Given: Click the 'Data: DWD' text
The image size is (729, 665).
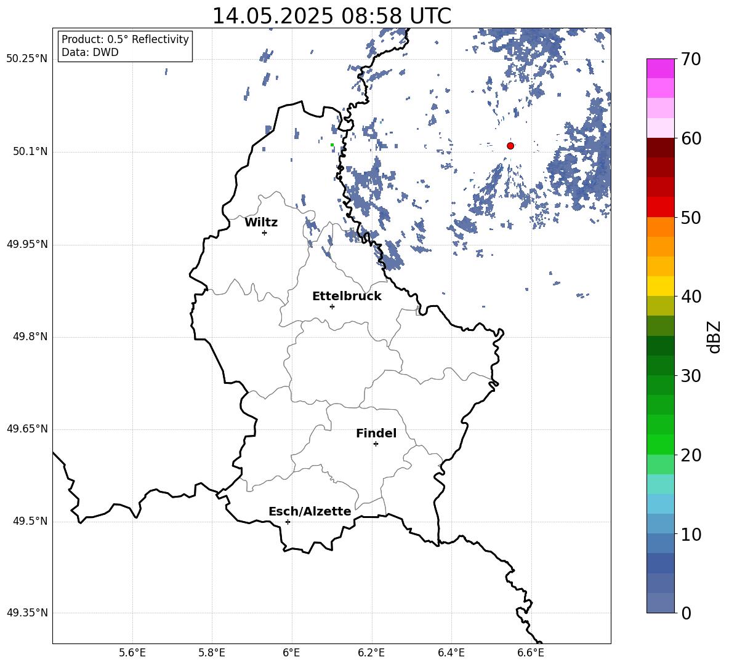Looking at the screenshot, I should click(x=90, y=52).
